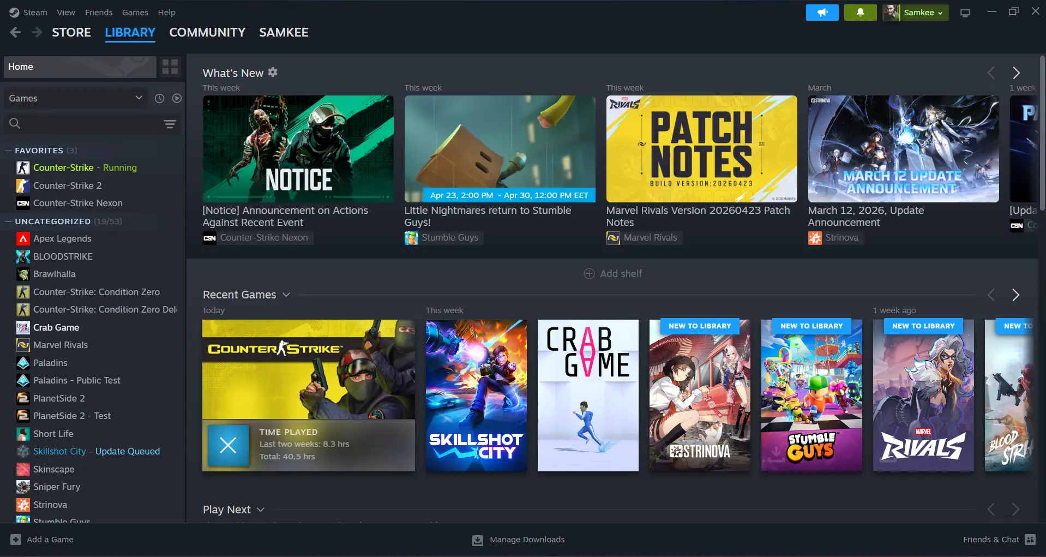Image resolution: width=1046 pixels, height=557 pixels.
Task: Open the Help menu
Action: [166, 13]
